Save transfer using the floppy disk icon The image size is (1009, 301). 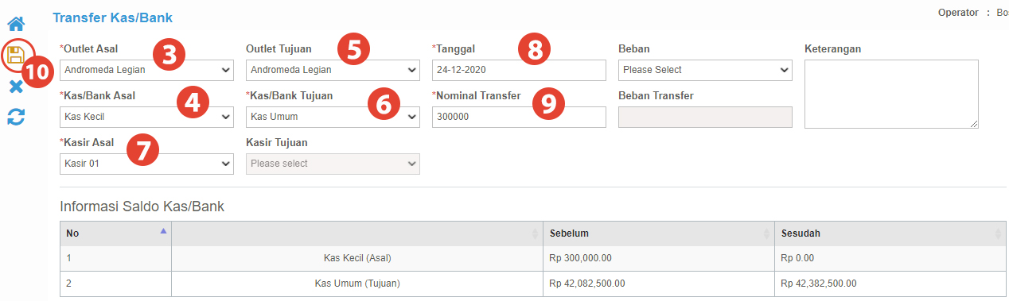pyautogui.click(x=16, y=55)
